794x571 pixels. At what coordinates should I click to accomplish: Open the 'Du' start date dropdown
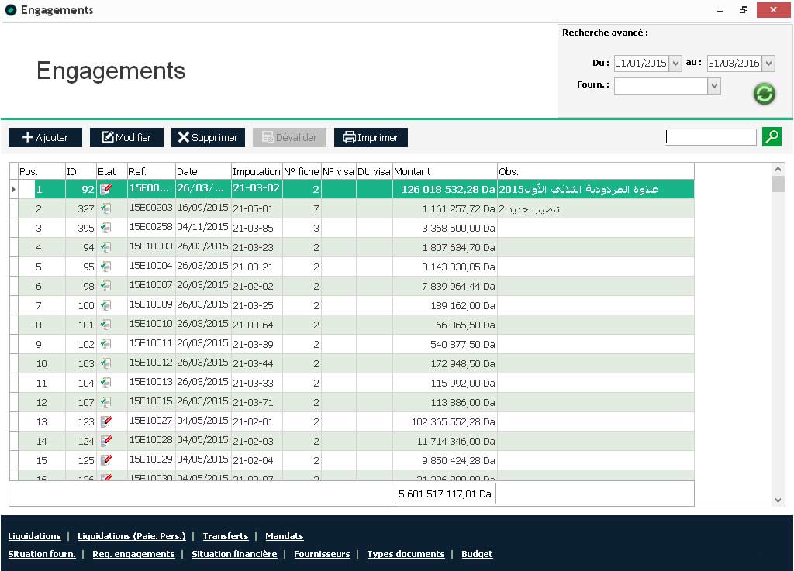point(675,64)
